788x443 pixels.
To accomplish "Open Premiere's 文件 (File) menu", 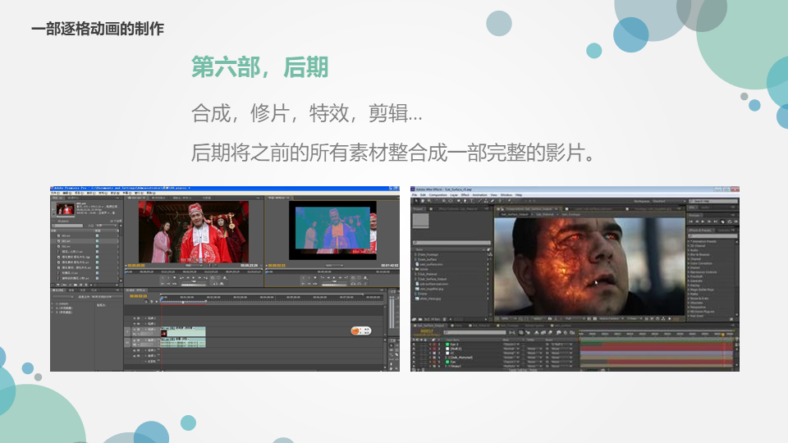I will (54, 193).
